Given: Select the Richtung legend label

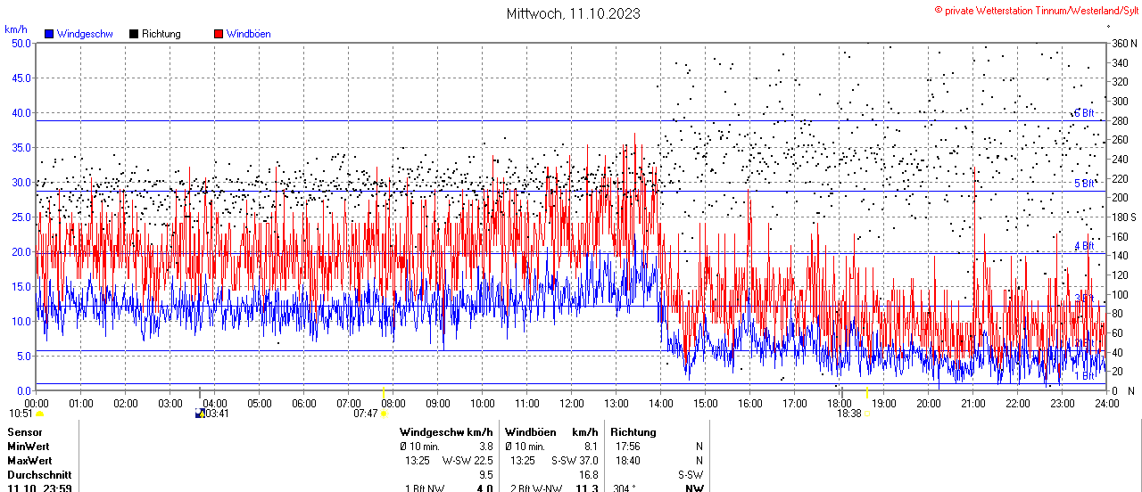Looking at the screenshot, I should click(161, 34).
